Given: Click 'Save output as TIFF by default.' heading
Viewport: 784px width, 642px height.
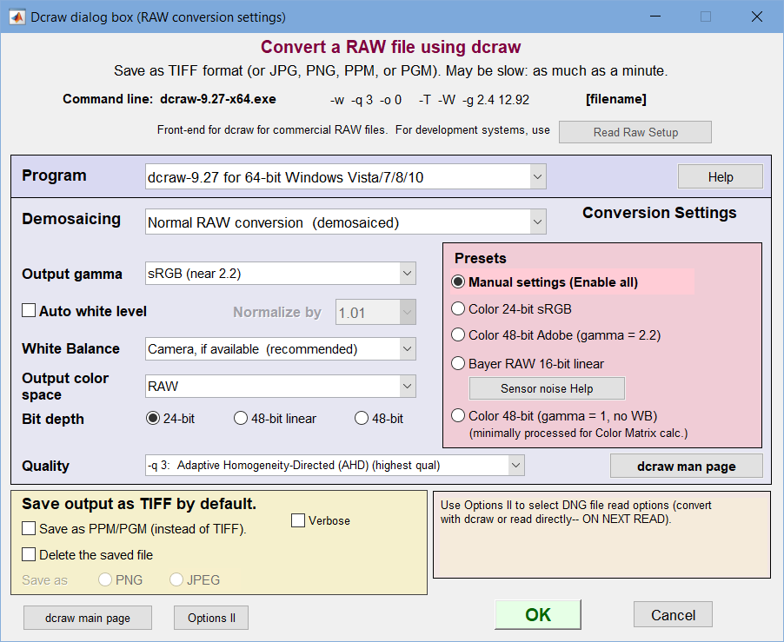Looking at the screenshot, I should [139, 504].
